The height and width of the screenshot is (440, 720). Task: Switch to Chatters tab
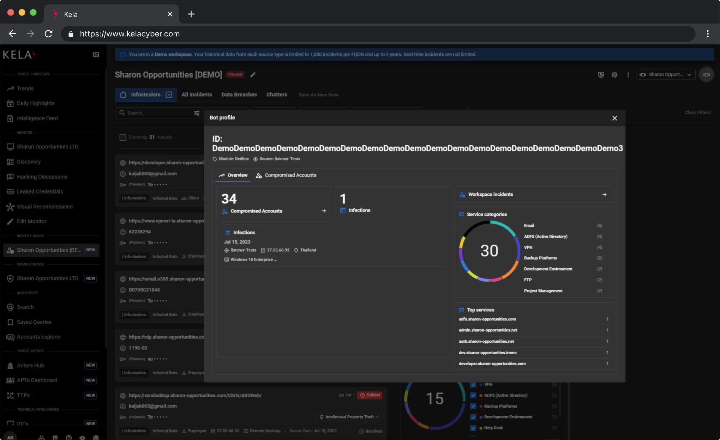(x=277, y=95)
